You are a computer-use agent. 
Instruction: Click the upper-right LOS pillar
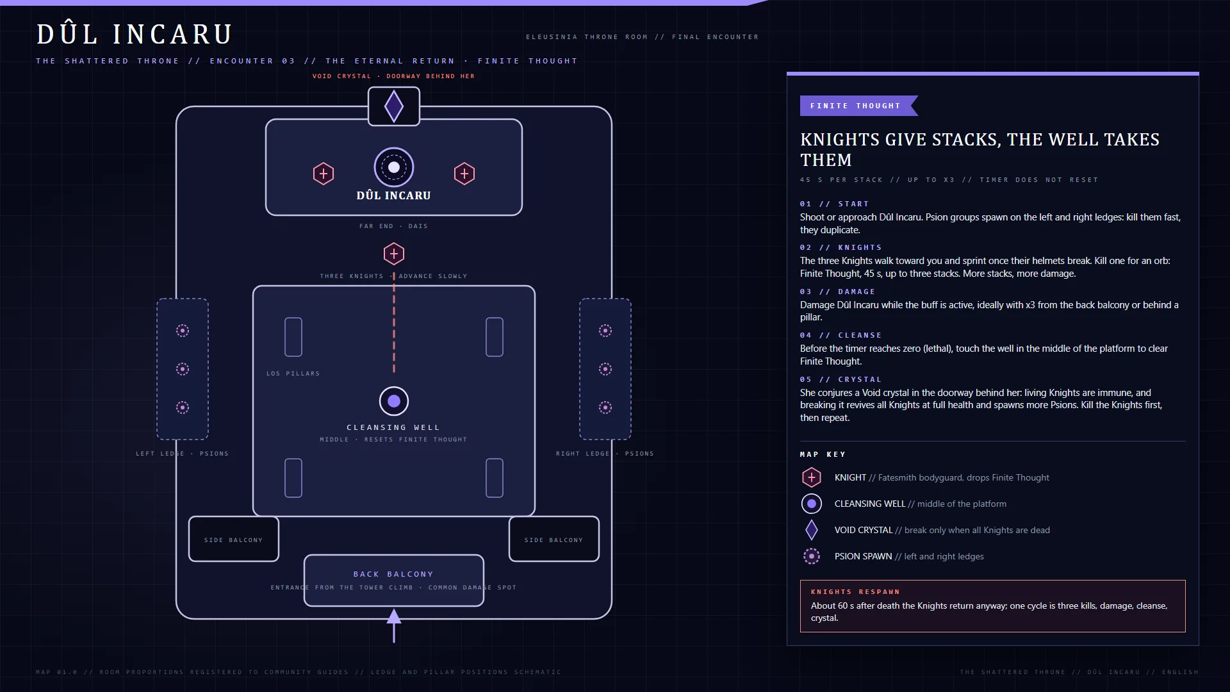[495, 337]
